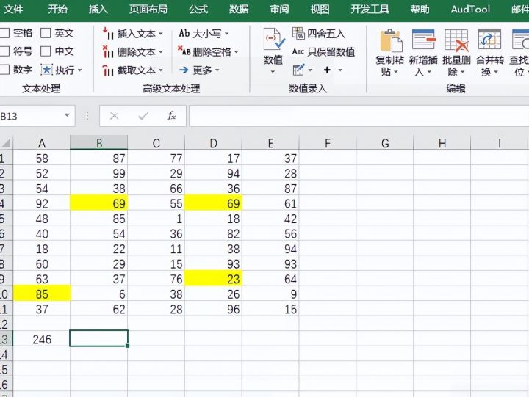Expand the 插入文本 dropdown
Viewport: 529px width, 397px height.
pos(161,34)
